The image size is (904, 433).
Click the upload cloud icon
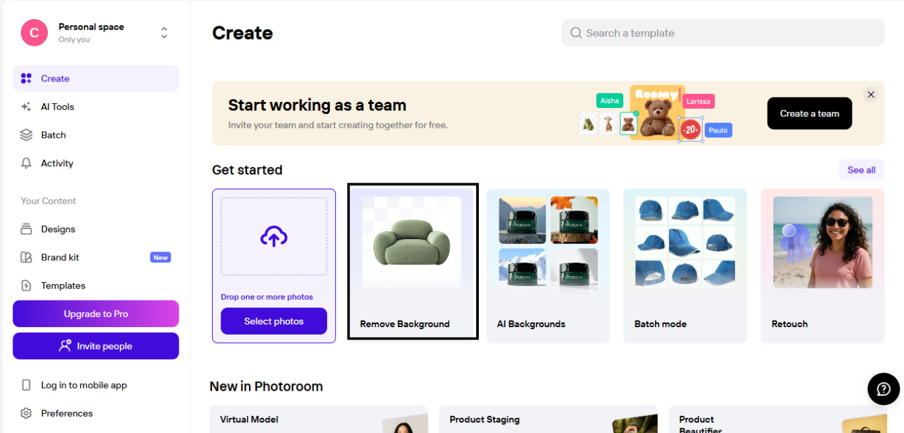(x=274, y=236)
